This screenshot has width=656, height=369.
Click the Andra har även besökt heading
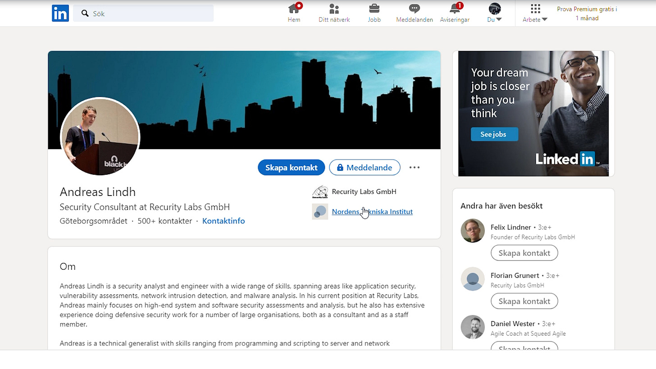[501, 206]
